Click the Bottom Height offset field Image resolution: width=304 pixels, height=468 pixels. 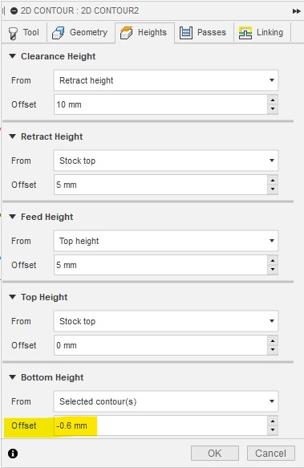160,425
